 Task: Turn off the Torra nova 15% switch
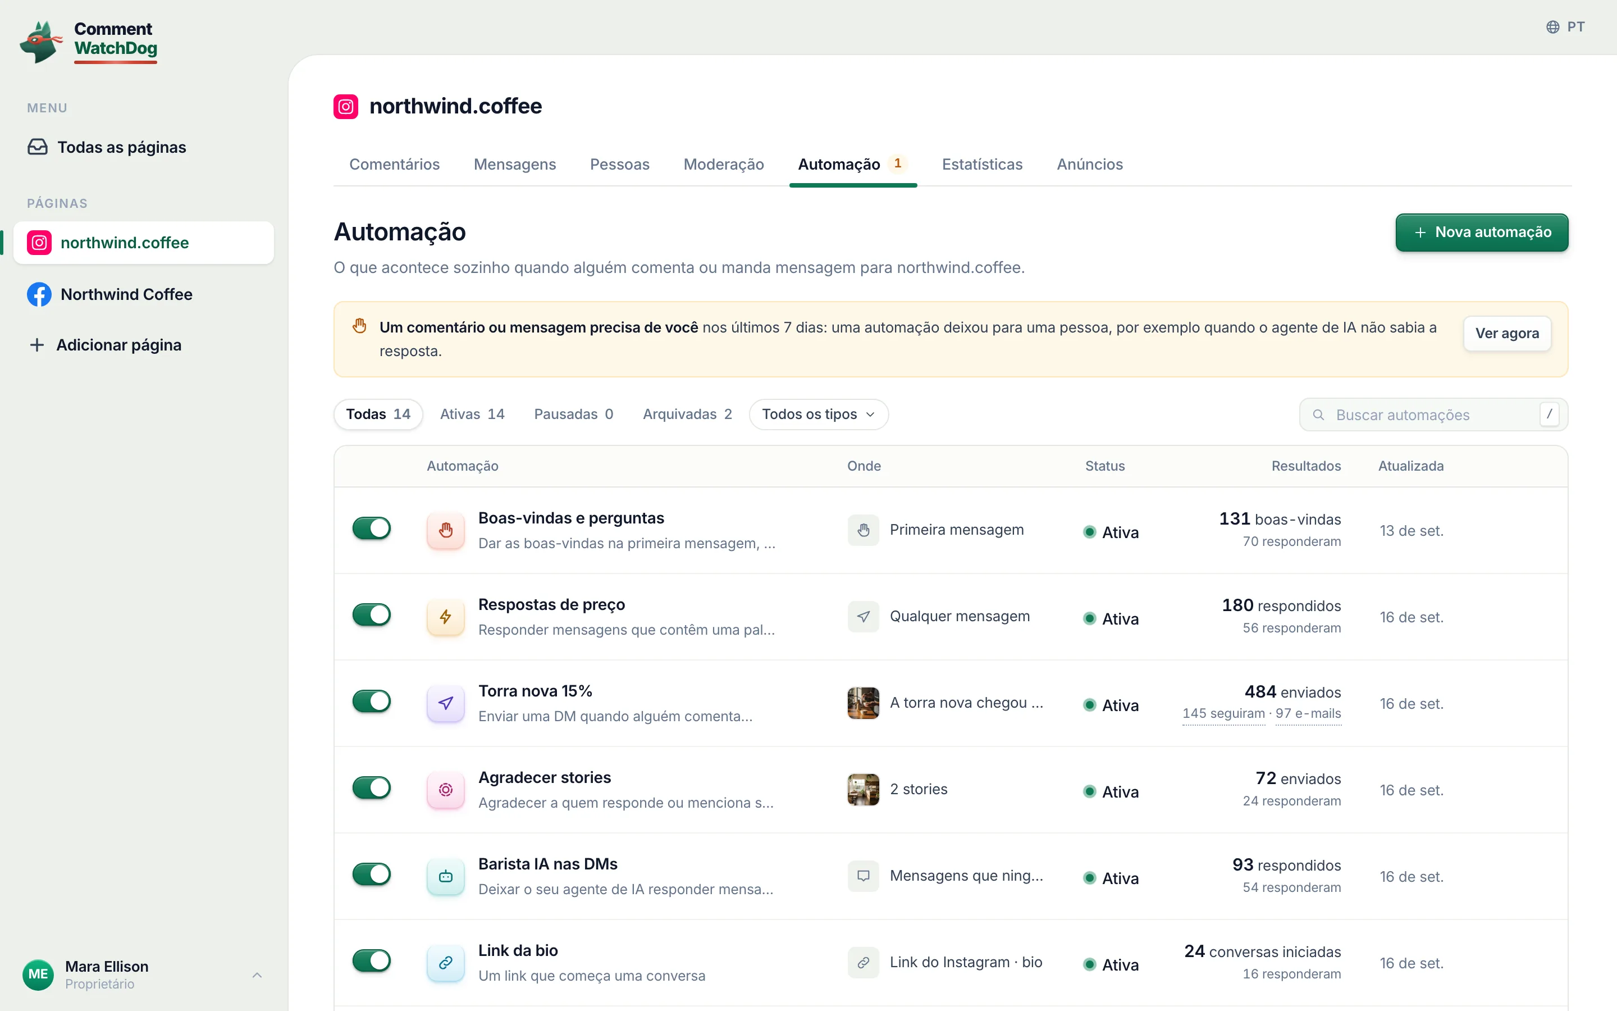372,702
